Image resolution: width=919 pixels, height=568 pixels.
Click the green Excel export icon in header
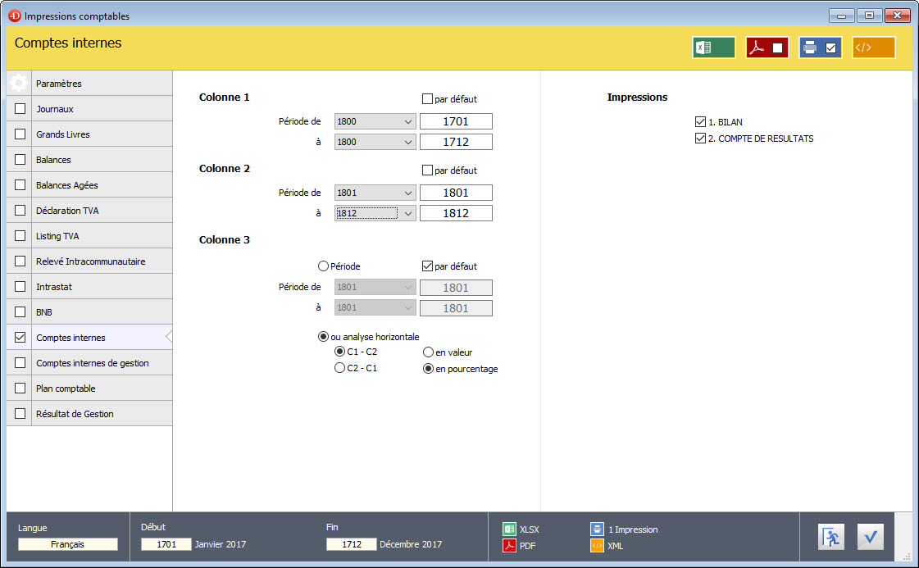(x=713, y=48)
